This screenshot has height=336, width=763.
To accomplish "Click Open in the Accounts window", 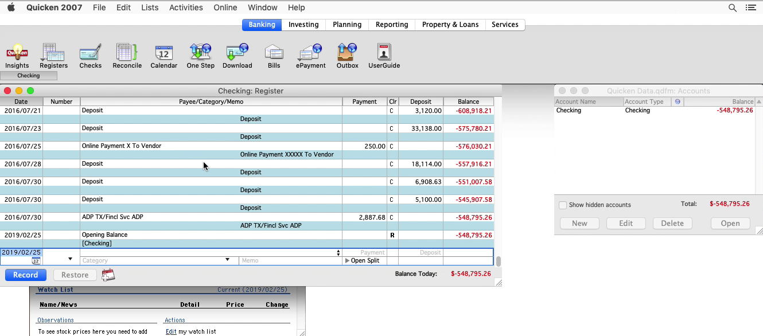I will tap(730, 223).
